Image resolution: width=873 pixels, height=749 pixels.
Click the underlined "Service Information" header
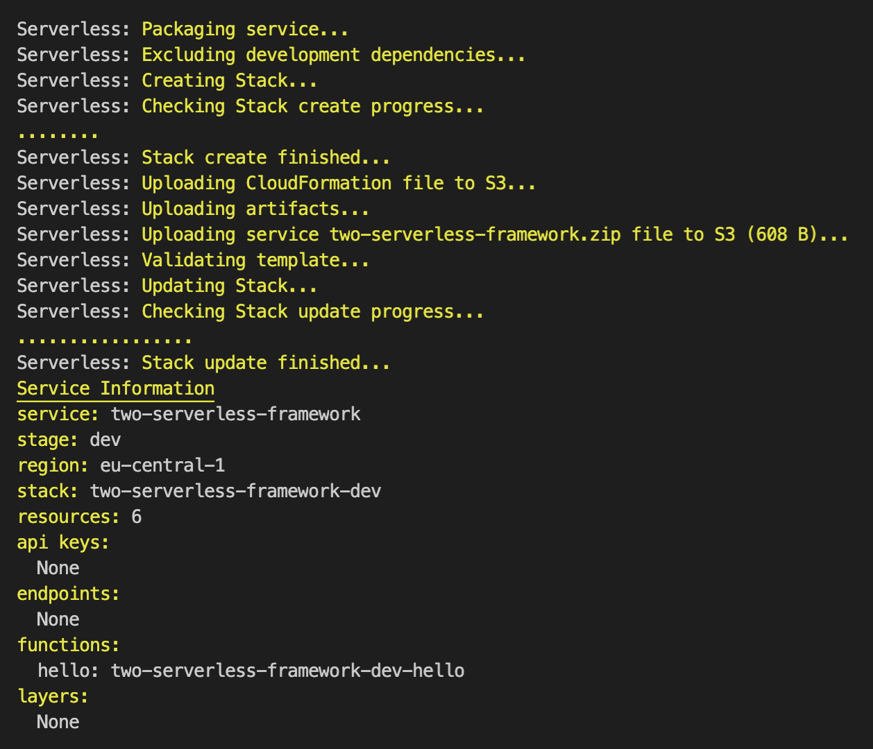(x=115, y=388)
